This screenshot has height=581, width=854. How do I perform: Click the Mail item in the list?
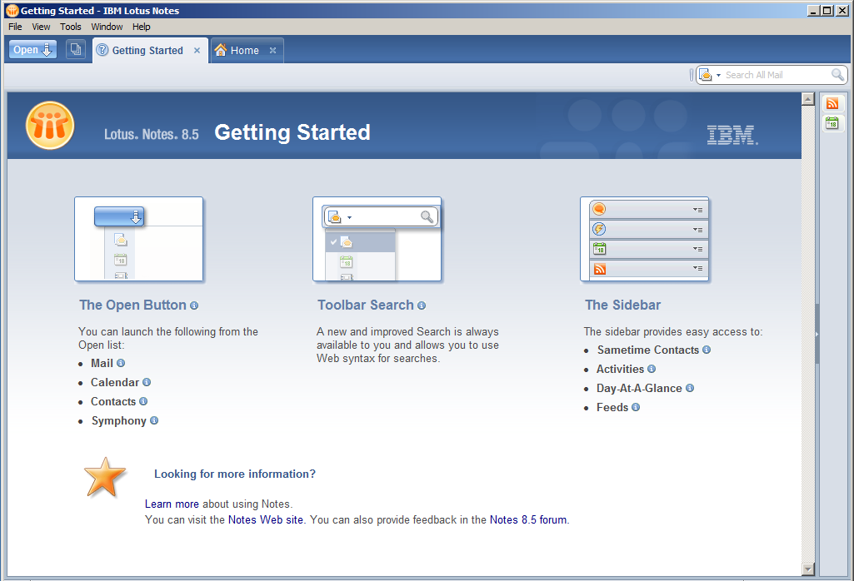(102, 364)
